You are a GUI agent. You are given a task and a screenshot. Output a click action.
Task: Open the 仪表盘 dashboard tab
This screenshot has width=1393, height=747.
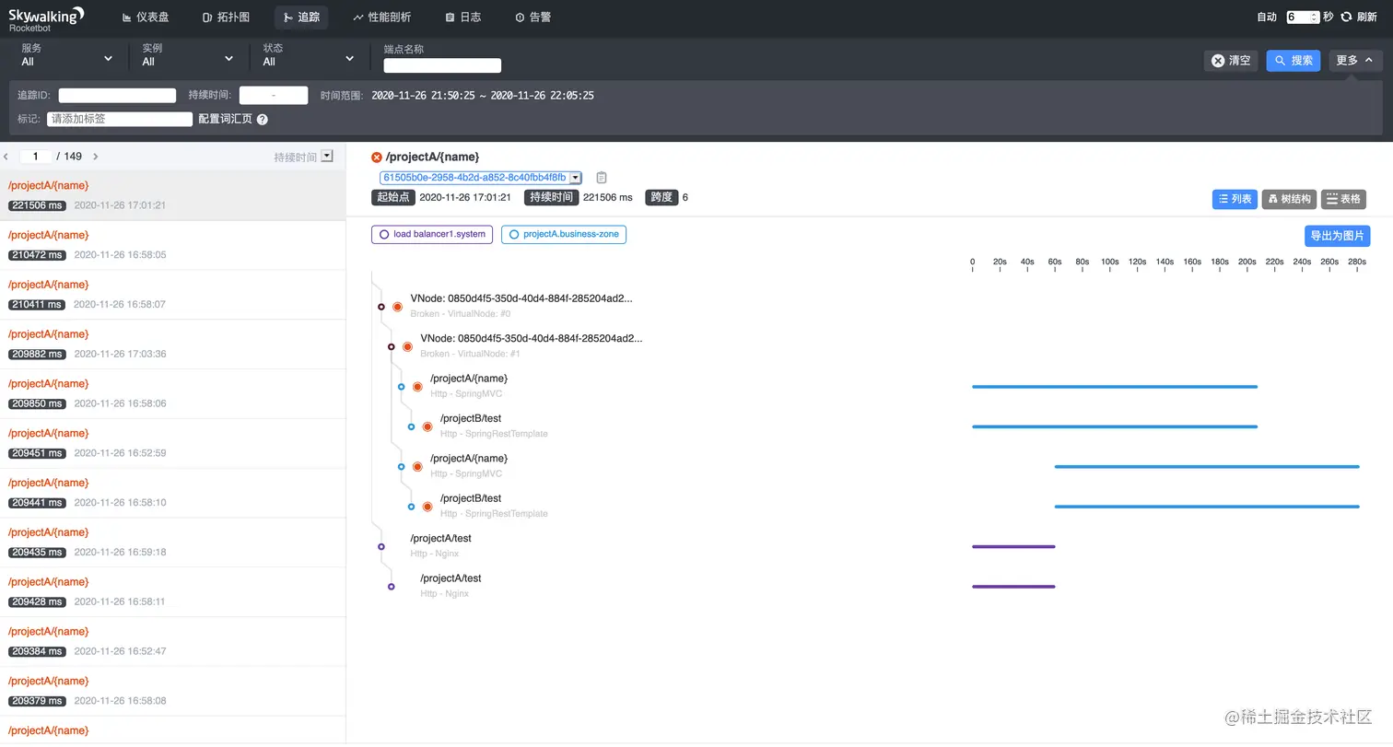pyautogui.click(x=146, y=18)
